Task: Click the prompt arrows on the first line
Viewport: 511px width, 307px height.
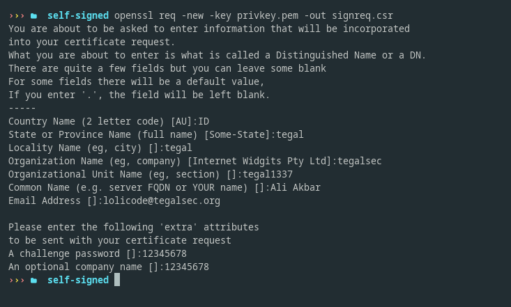Action: point(17,15)
